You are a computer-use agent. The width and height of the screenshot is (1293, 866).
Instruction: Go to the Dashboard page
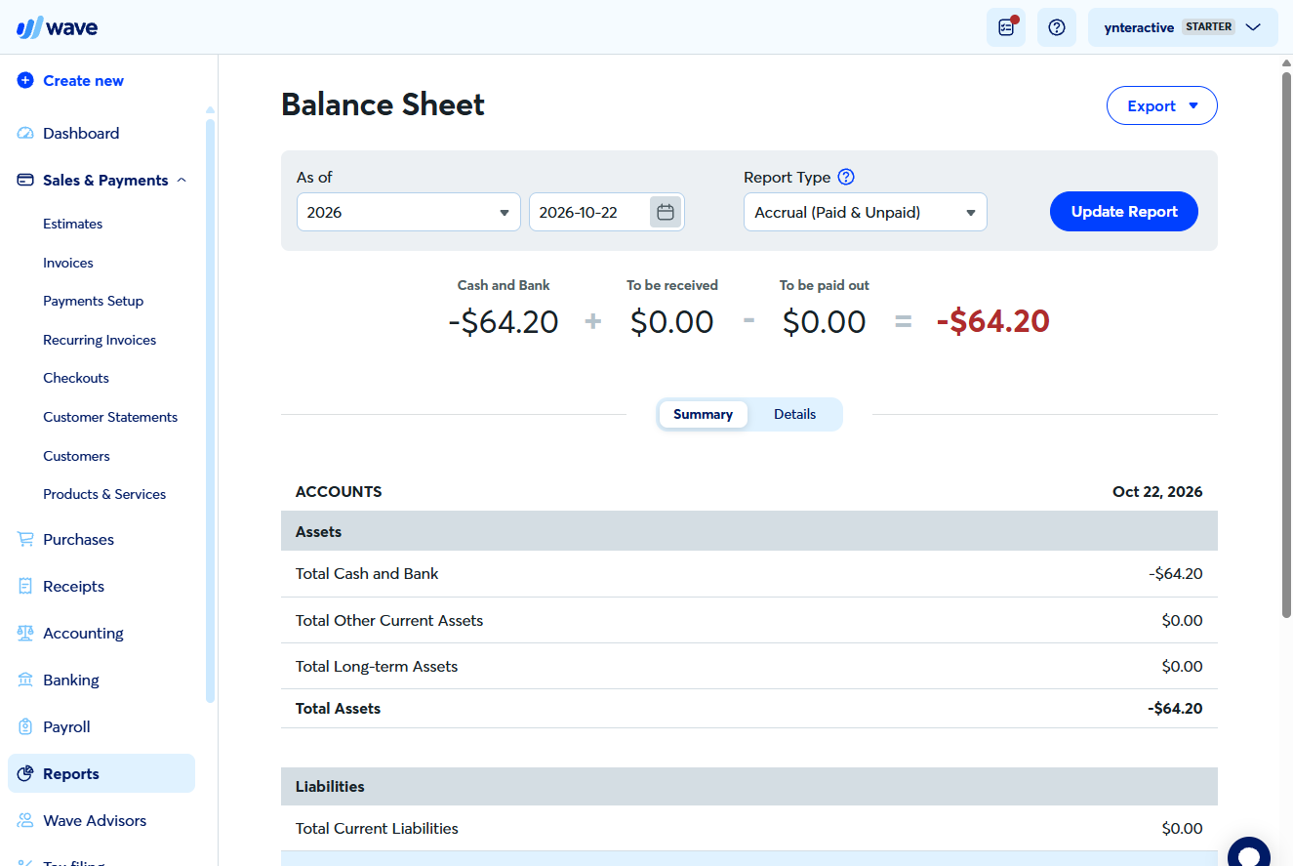(81, 134)
